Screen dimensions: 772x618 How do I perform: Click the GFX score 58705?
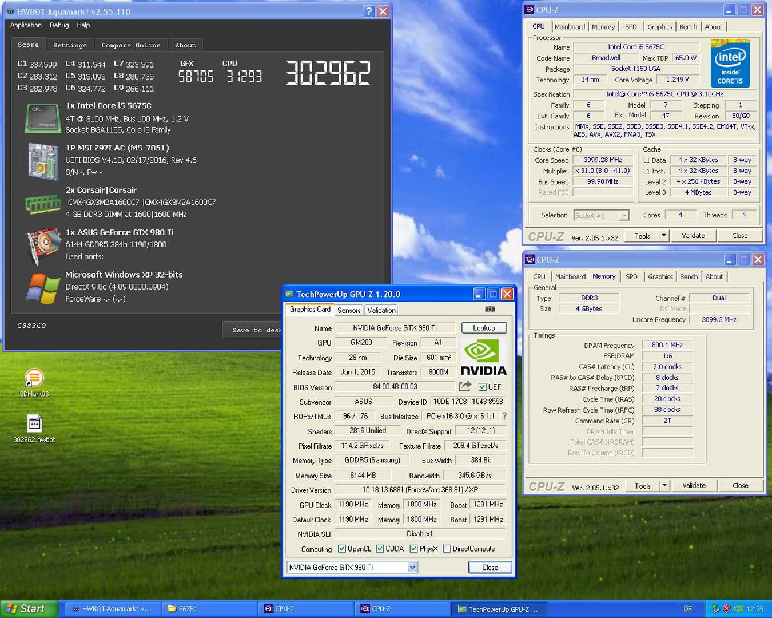click(196, 77)
